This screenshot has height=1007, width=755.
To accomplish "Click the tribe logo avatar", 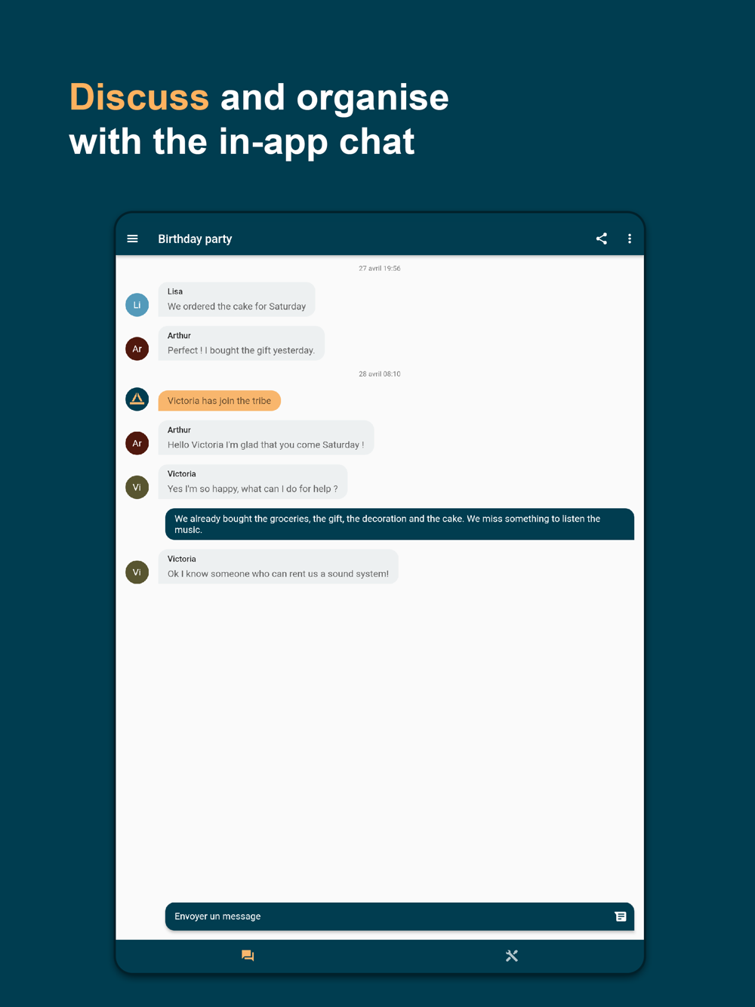I will (137, 399).
